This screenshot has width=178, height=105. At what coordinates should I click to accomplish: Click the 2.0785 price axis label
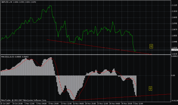(174, 23)
